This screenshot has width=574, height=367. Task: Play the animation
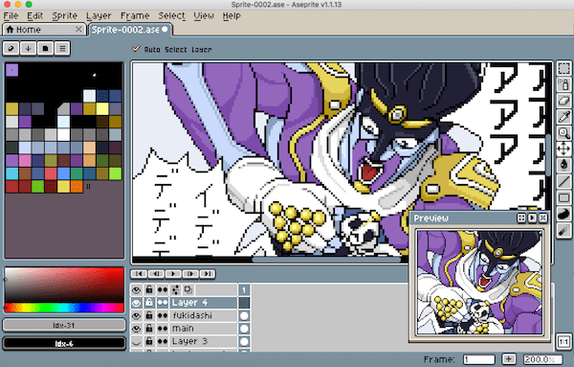click(173, 274)
